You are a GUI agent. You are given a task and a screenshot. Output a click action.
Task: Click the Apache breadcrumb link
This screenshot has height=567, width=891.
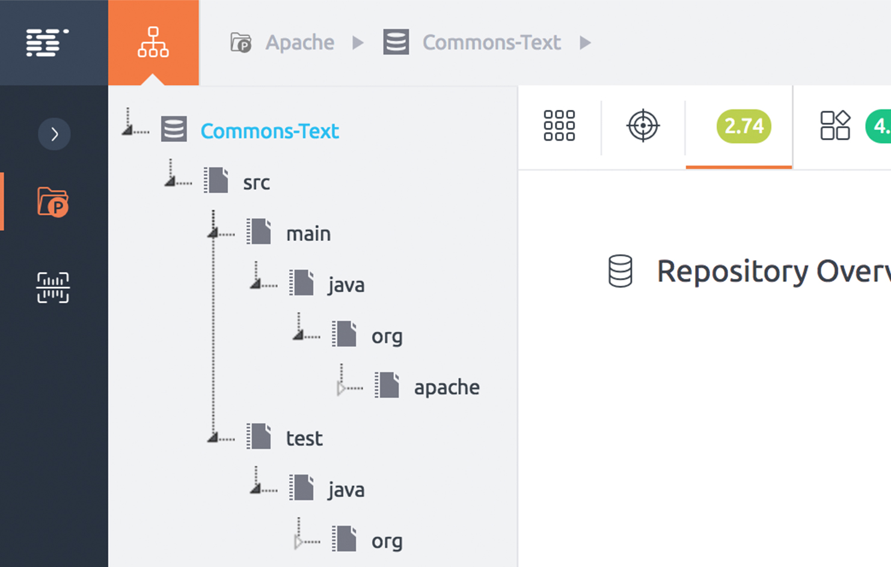click(299, 43)
